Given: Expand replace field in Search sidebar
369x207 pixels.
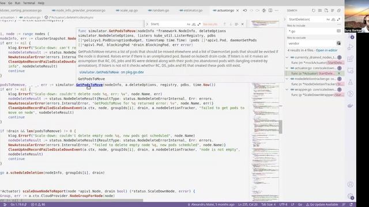Looking at the screenshot, I should click(284, 19).
